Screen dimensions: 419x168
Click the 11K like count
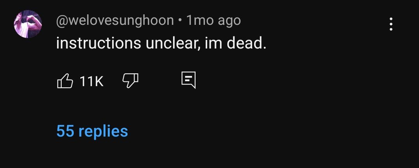pyautogui.click(x=92, y=81)
